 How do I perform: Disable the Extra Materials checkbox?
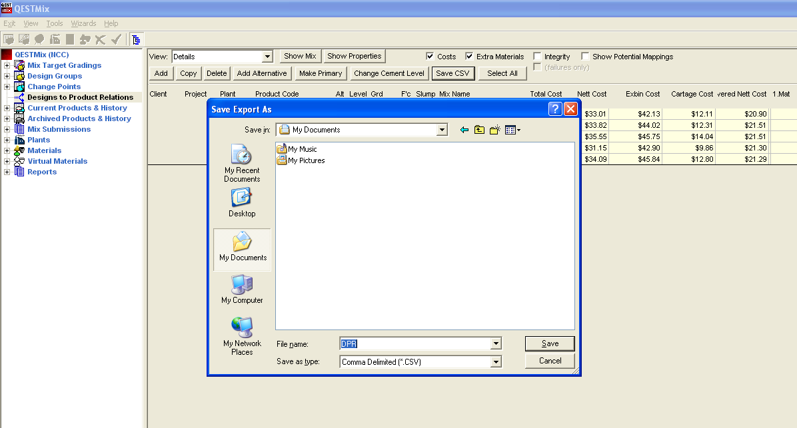[470, 57]
